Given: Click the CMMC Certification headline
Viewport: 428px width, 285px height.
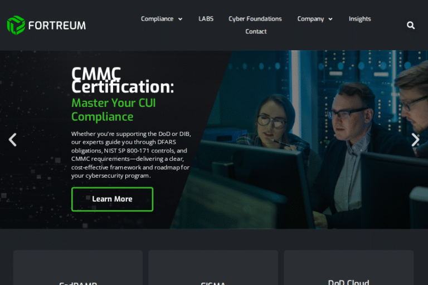Looking at the screenshot, I should click(x=123, y=80).
